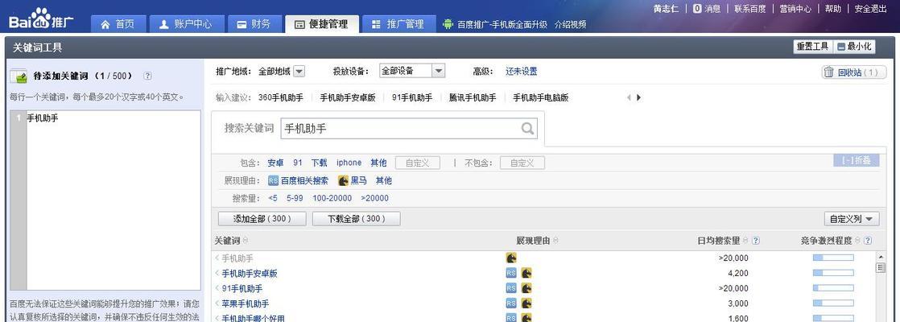Minimize the tool with 最小化

click(x=855, y=47)
